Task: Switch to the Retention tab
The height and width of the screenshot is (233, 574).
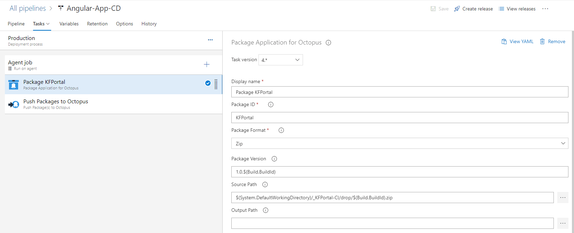Action: click(x=97, y=24)
